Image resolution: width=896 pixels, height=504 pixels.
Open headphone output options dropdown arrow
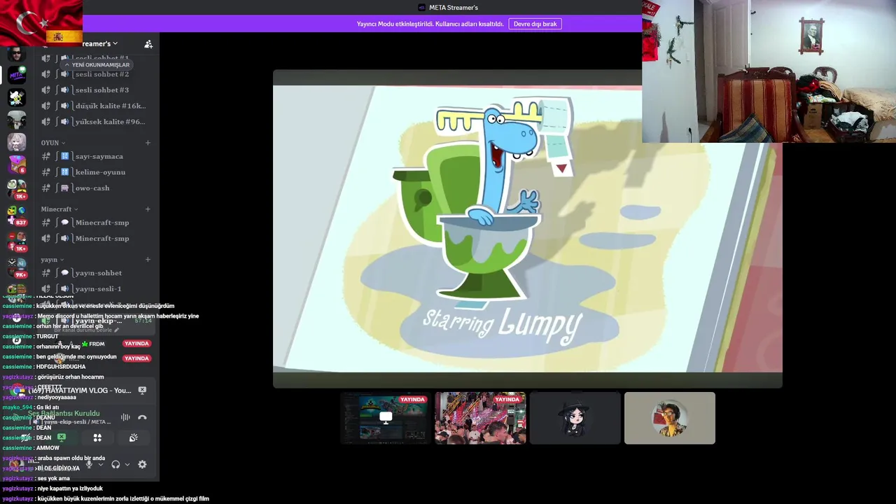[x=127, y=464]
